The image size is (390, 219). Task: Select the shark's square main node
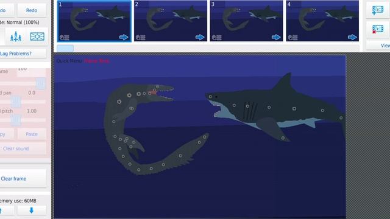[x=294, y=109]
